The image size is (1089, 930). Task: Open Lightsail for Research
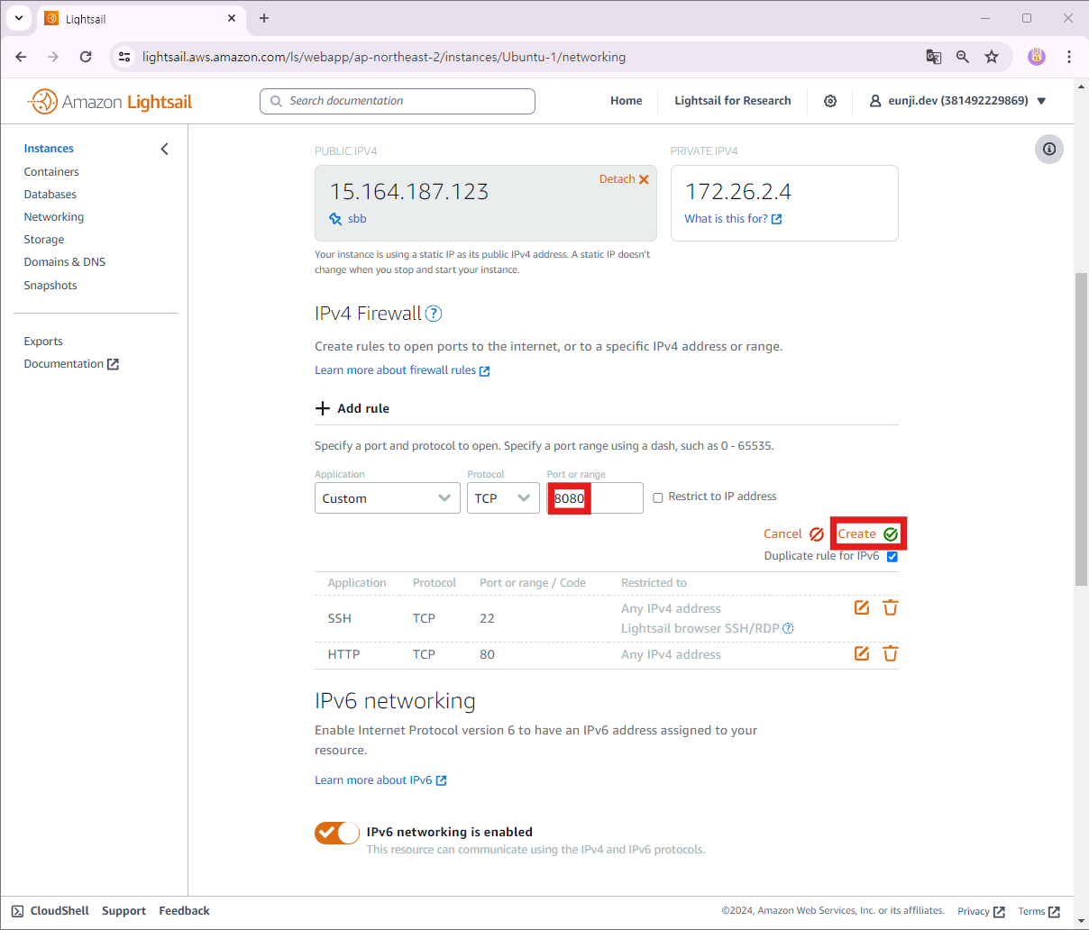(733, 101)
